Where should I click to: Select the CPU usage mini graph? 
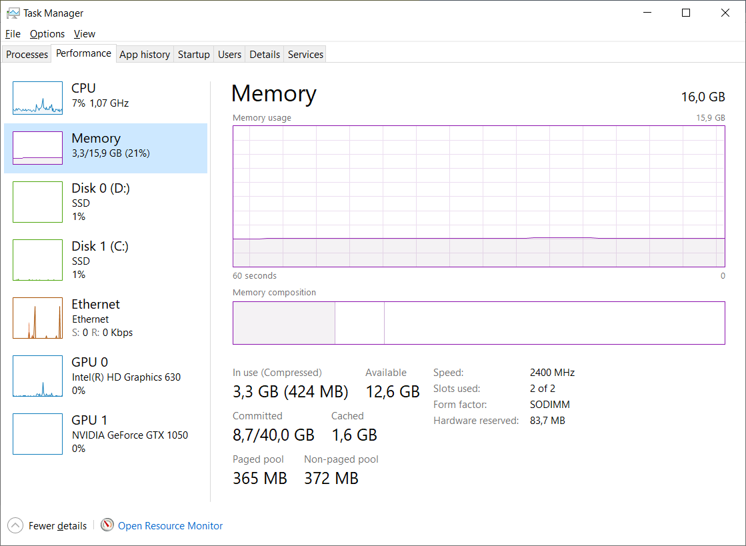pyautogui.click(x=37, y=98)
